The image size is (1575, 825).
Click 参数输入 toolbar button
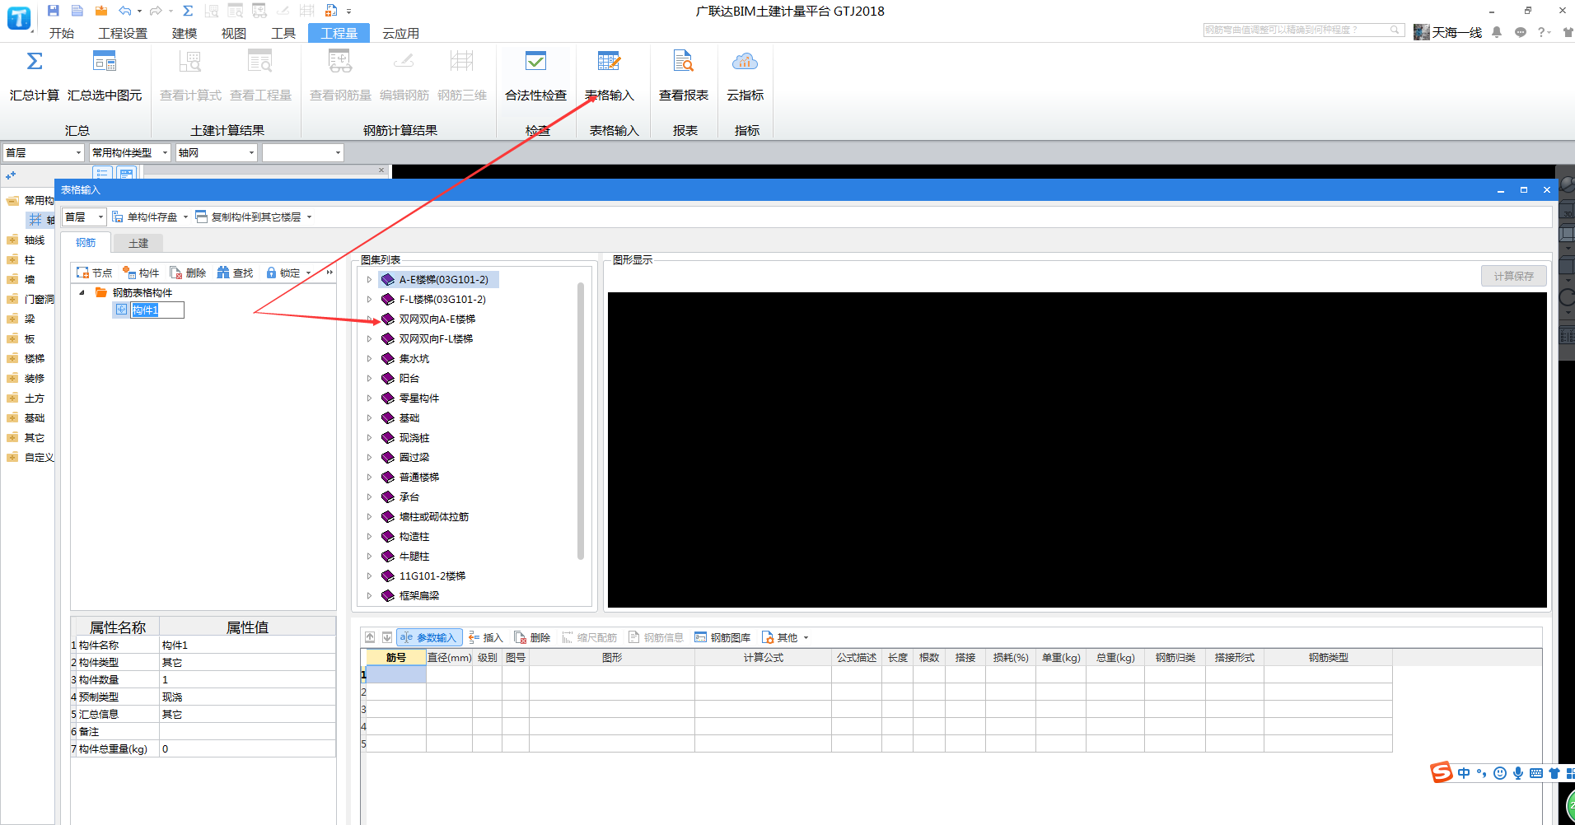pos(429,637)
